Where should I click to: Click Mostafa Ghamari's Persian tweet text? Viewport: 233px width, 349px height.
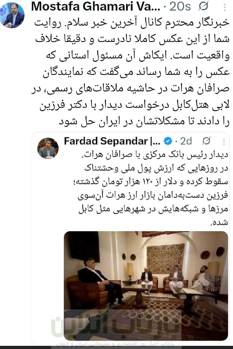click(x=130, y=72)
